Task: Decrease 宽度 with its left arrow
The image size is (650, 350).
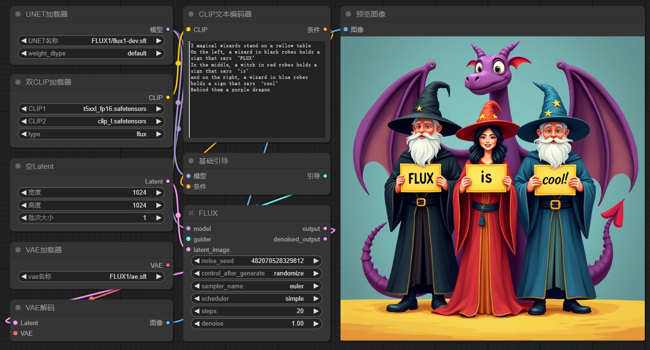Action: coord(23,193)
